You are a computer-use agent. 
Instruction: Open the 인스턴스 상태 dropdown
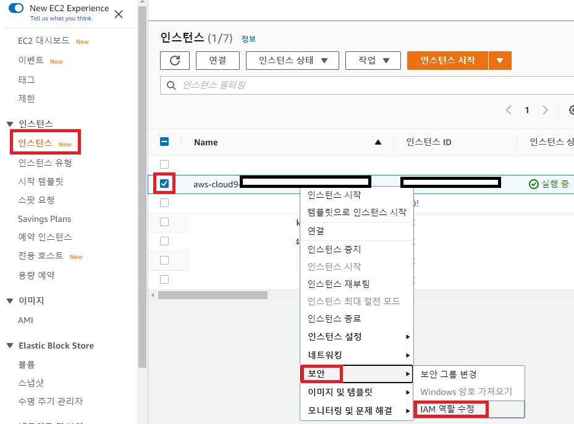point(292,61)
